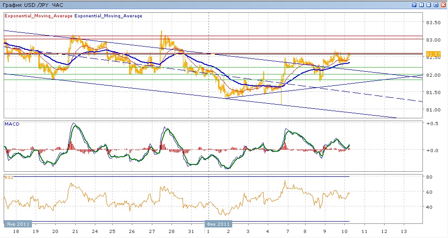Click date 7 on the time axis
Screen dimensions: 448x238
(x=288, y=232)
